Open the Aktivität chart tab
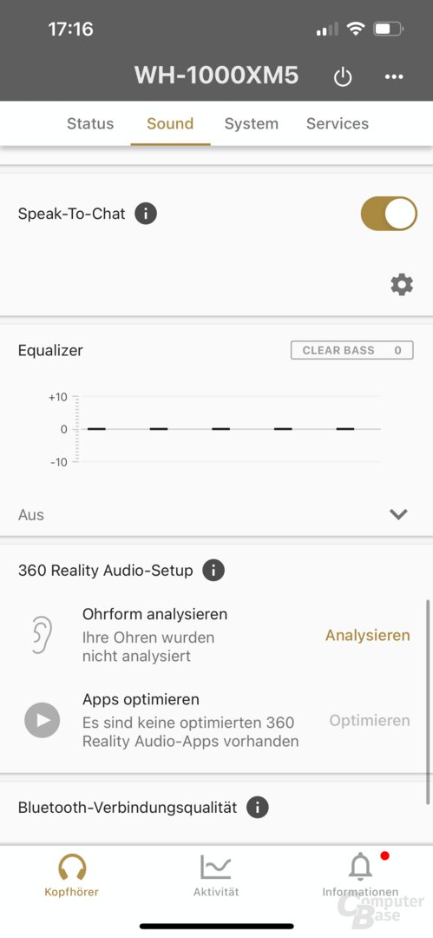The height and width of the screenshot is (938, 433). click(x=216, y=875)
